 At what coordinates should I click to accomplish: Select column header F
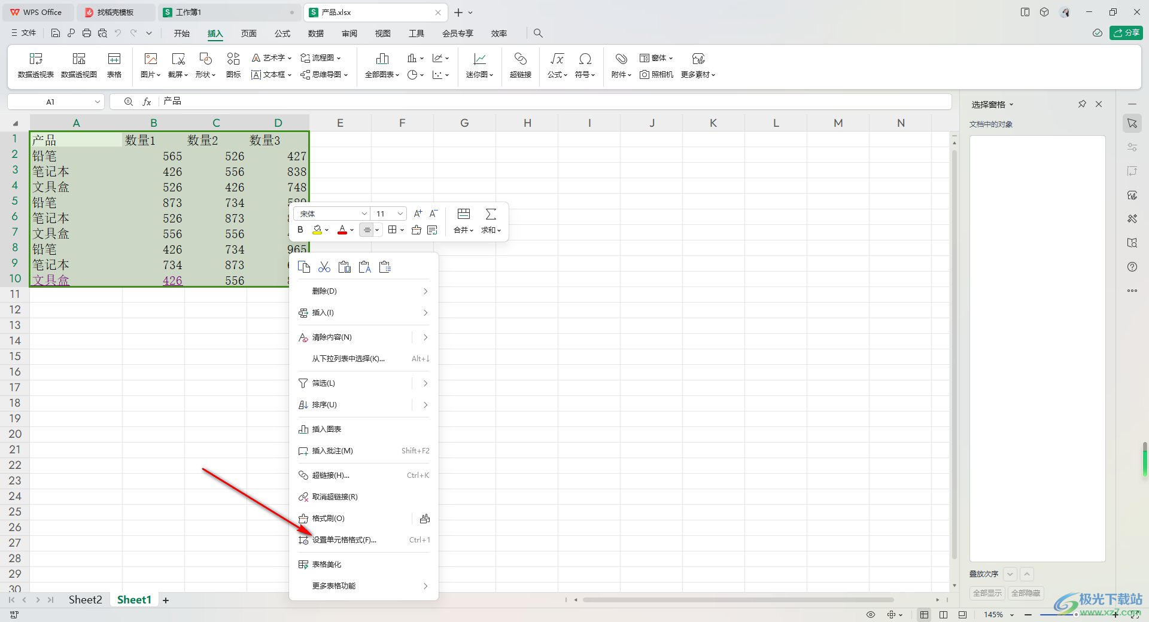[402, 123]
